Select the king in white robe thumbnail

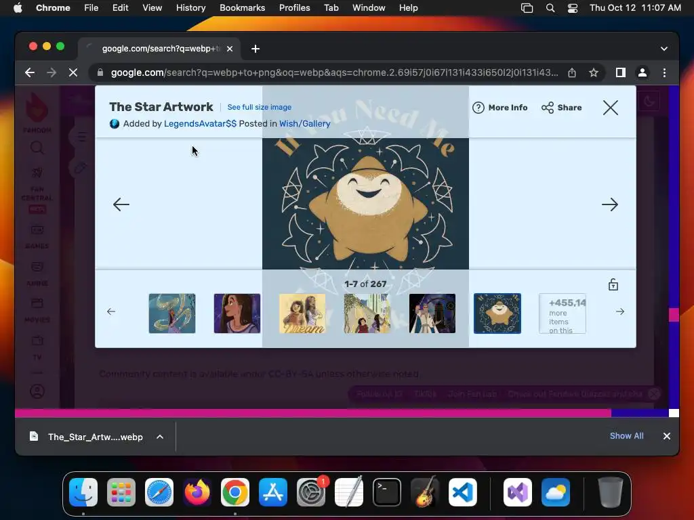point(432,313)
